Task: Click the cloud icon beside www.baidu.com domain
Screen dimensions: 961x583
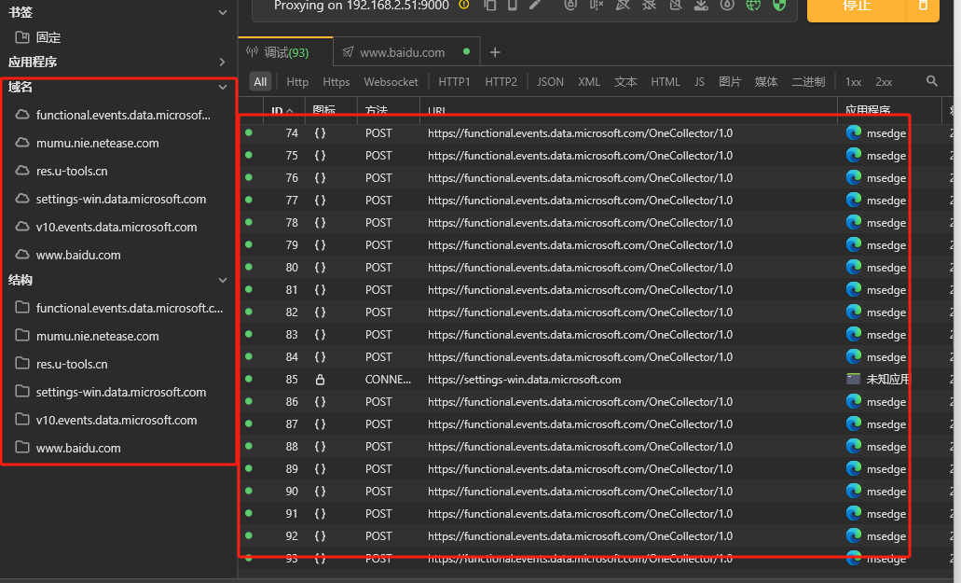Action: pyautogui.click(x=22, y=254)
